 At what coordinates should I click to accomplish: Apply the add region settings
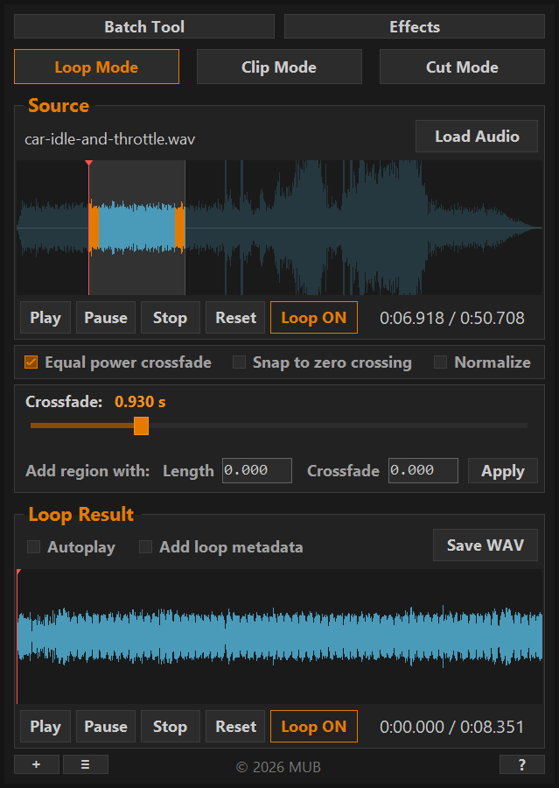pyautogui.click(x=503, y=470)
